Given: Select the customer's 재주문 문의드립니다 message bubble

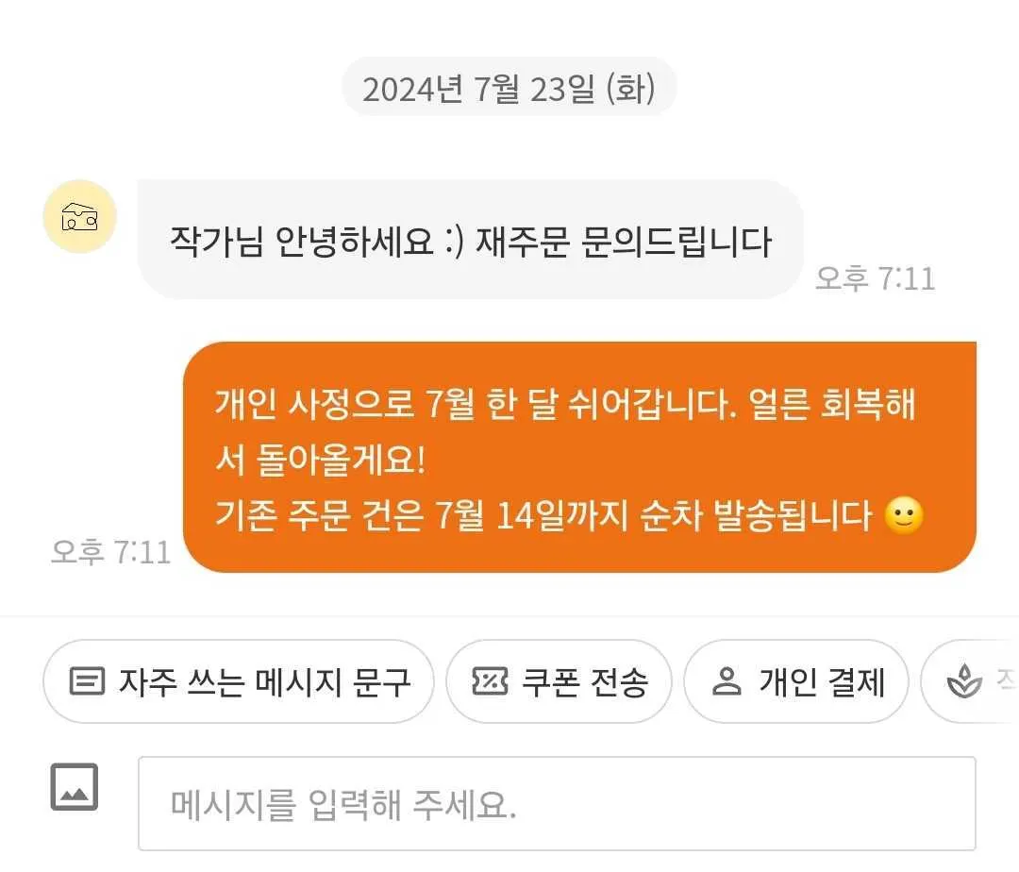Looking at the screenshot, I should (x=470, y=240).
